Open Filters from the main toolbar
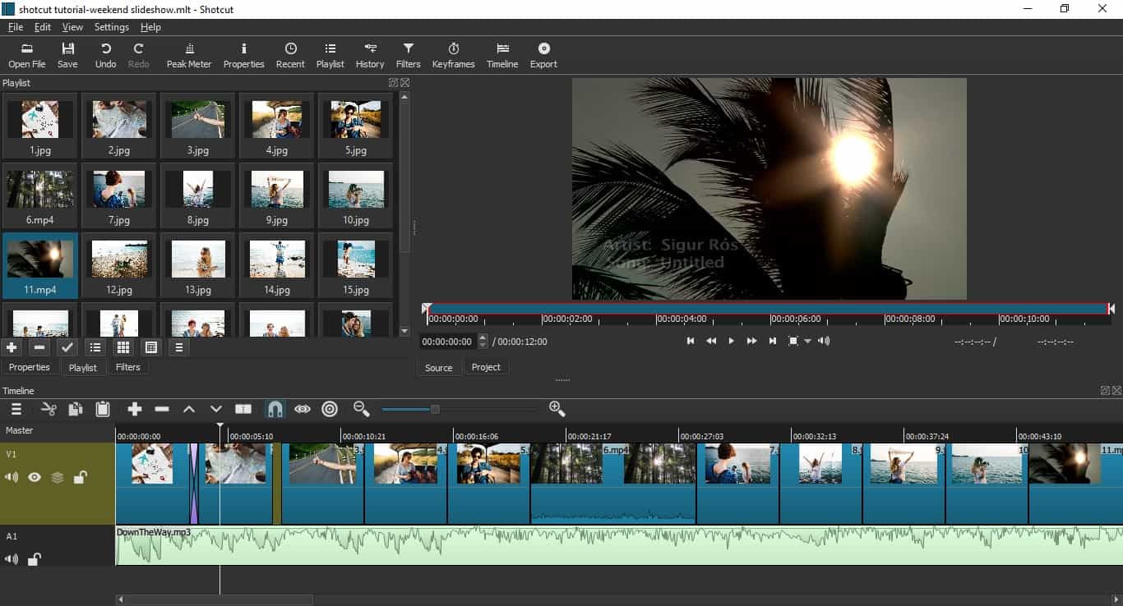The height and width of the screenshot is (606, 1123). (409, 56)
